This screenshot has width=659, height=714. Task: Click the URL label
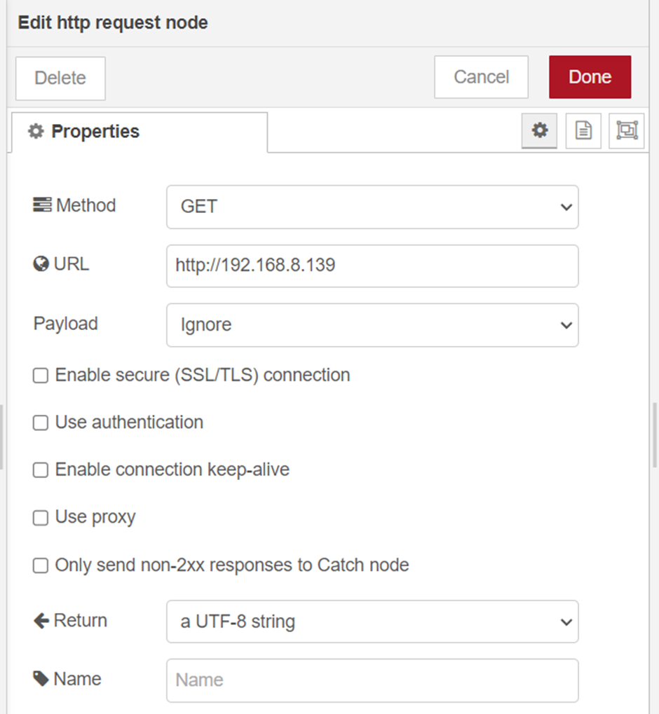click(x=61, y=264)
